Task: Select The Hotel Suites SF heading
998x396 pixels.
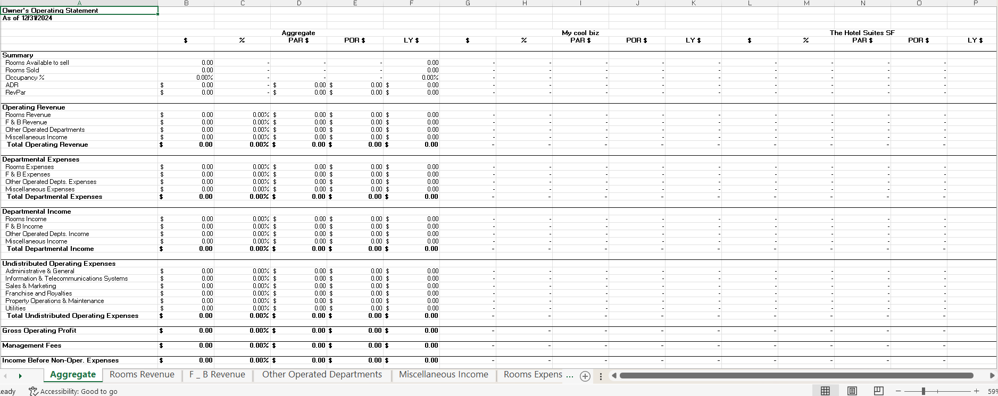Action: 862,33
